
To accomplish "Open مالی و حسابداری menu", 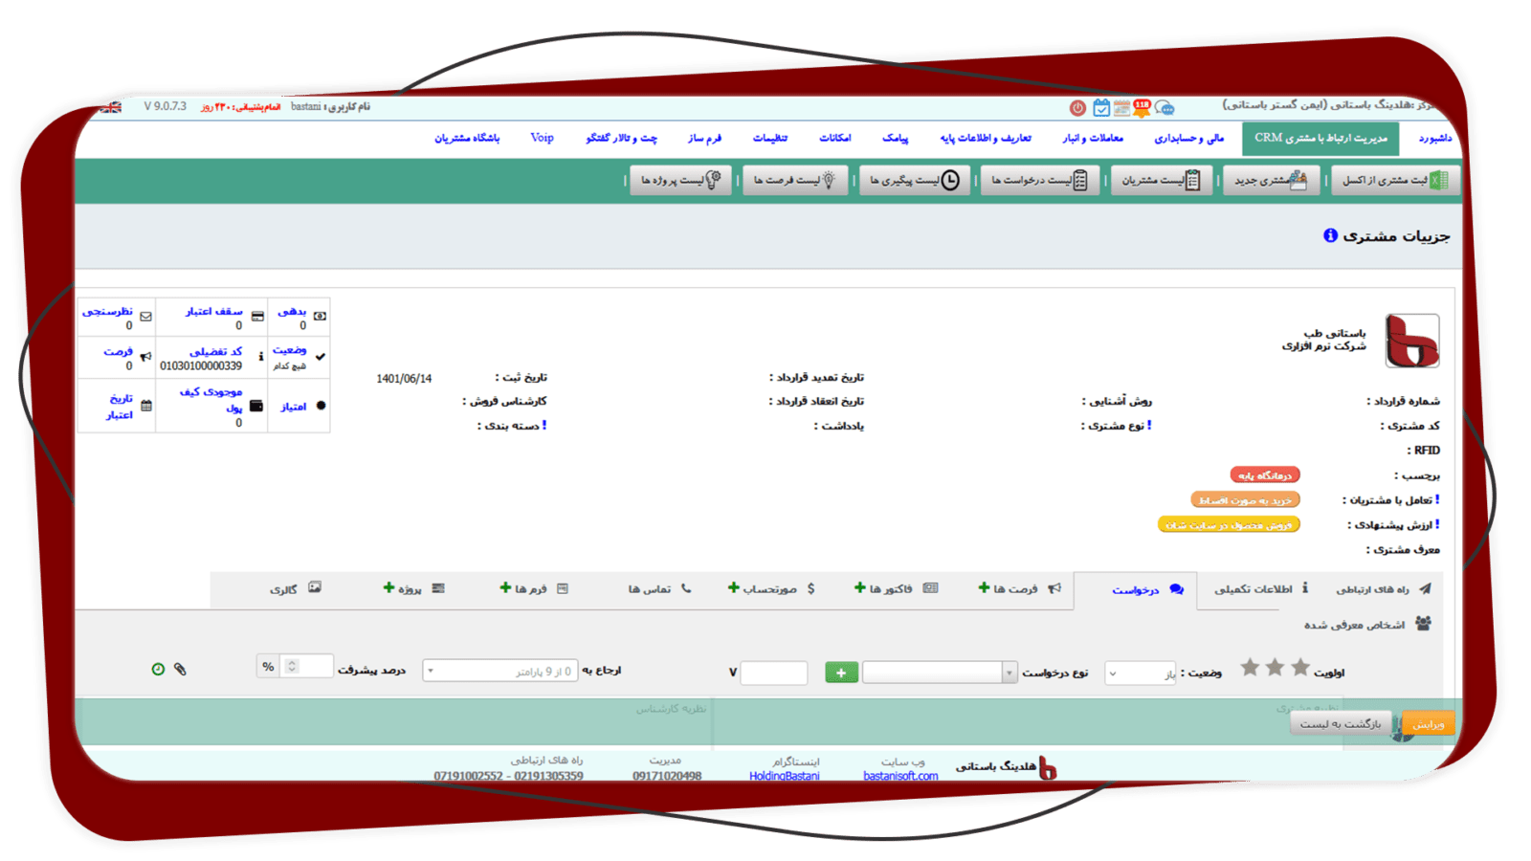I will pyautogui.click(x=1188, y=139).
